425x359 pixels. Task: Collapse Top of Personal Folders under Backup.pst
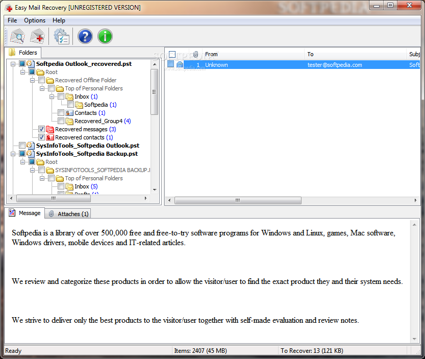coord(42,178)
